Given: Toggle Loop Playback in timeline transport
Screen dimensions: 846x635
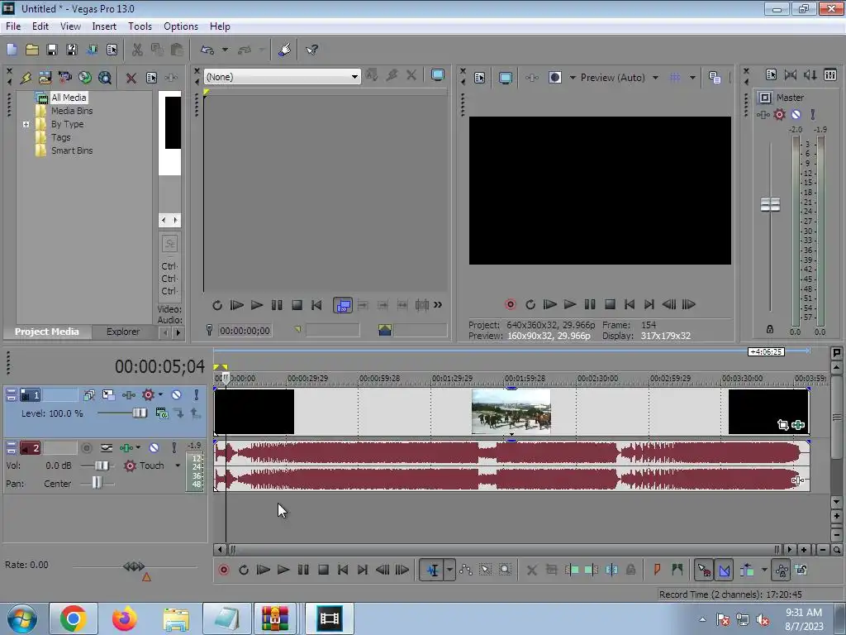Looking at the screenshot, I should (x=244, y=570).
